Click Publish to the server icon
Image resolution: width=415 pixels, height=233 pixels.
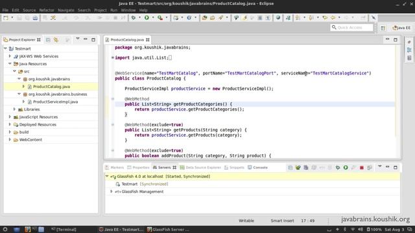pos(370,168)
